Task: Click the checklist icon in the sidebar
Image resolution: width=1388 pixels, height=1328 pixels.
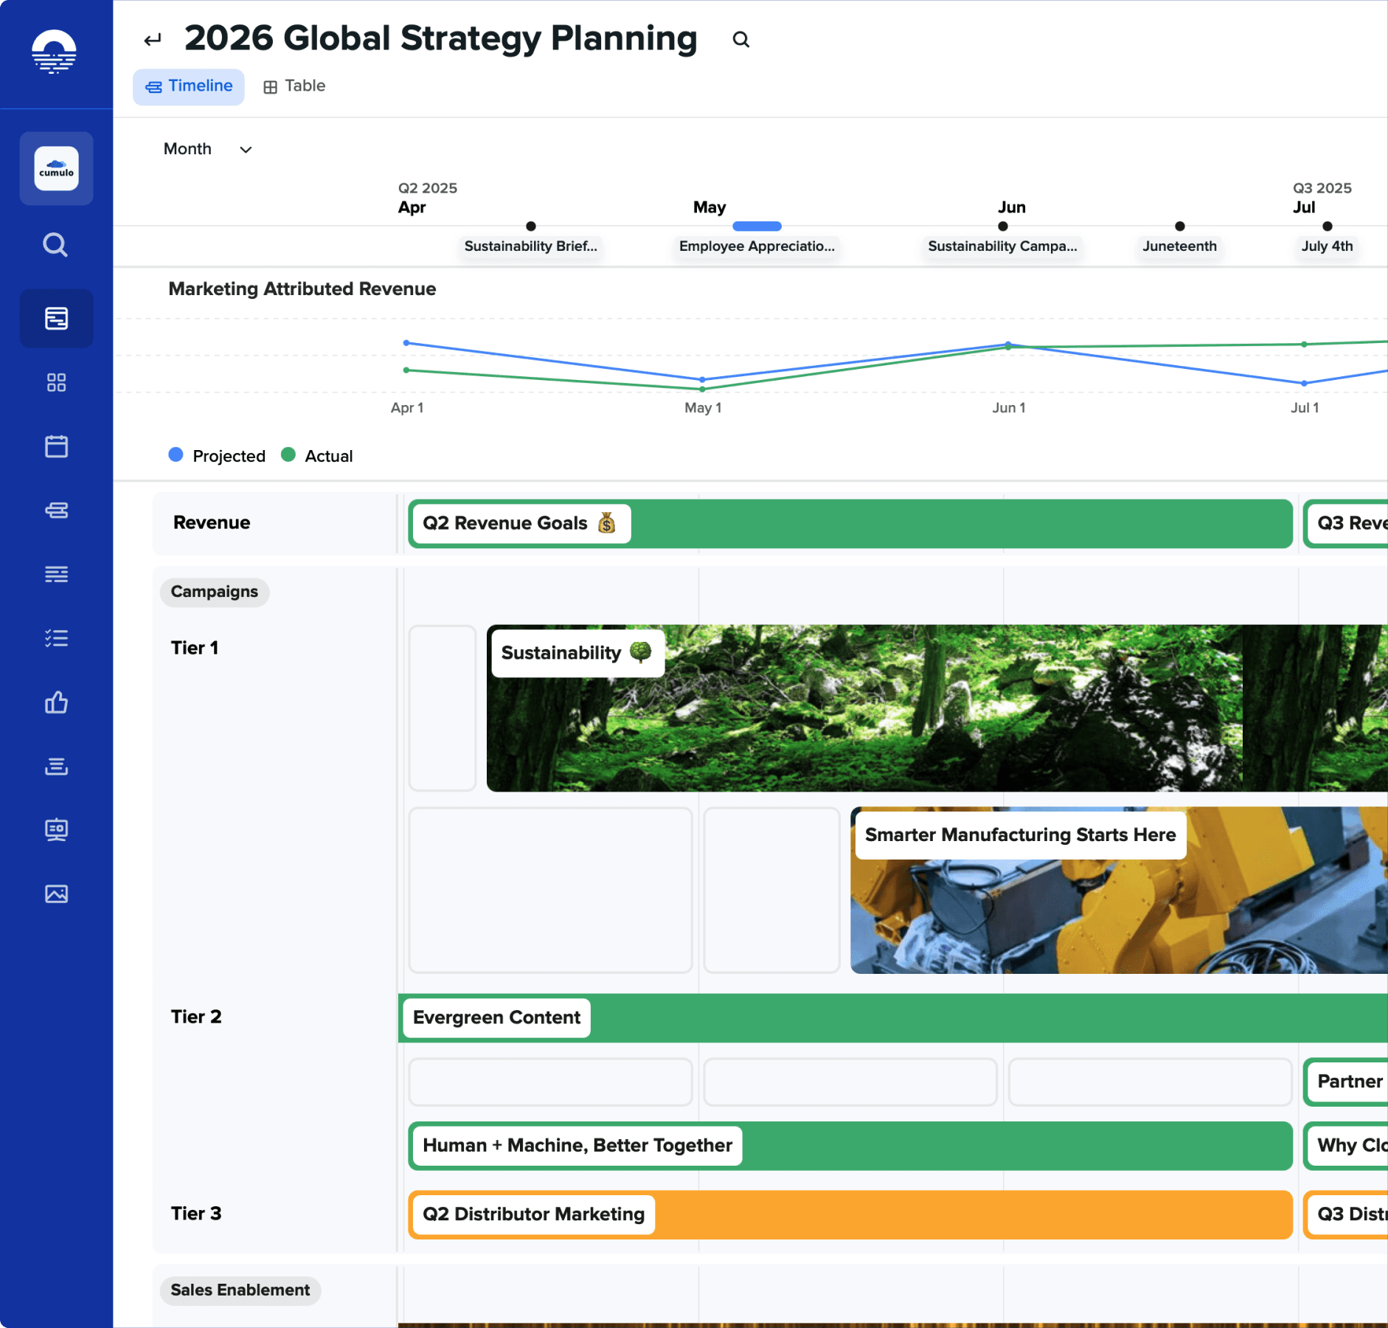Action: tap(56, 638)
